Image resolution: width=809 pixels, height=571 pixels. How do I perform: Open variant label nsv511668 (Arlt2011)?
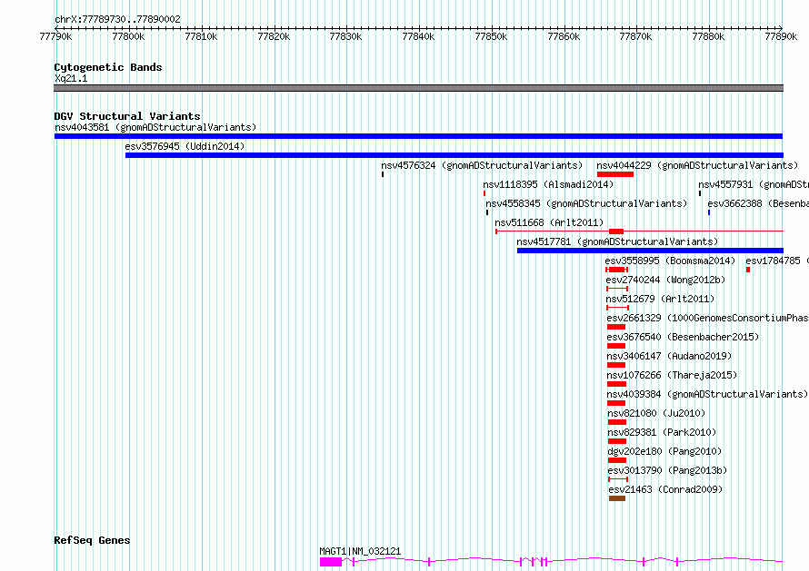pos(549,222)
